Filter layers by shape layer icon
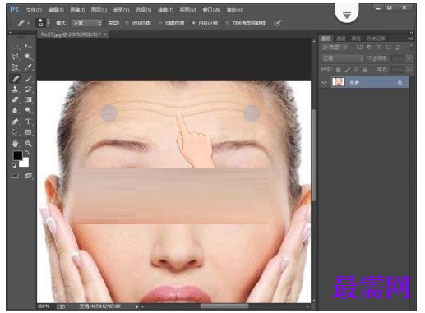Image resolution: width=425 pixels, height=313 pixels. pos(388,48)
